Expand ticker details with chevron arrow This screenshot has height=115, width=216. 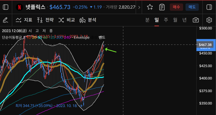[x=139, y=7]
